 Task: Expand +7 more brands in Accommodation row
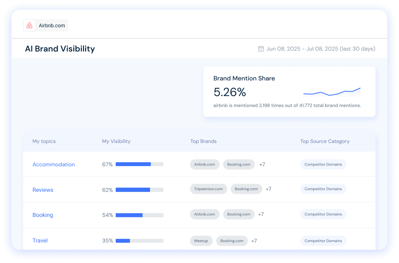coord(262,164)
